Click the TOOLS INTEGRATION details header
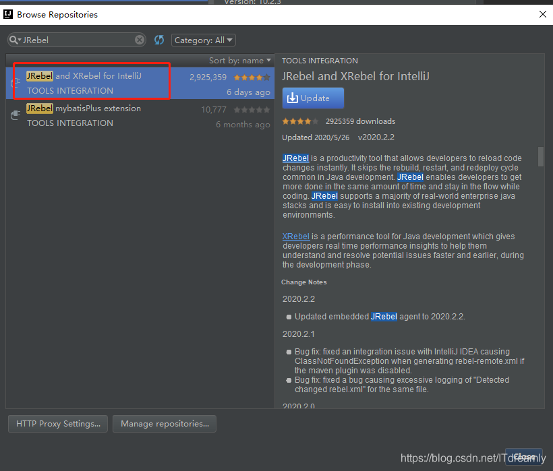 [320, 61]
